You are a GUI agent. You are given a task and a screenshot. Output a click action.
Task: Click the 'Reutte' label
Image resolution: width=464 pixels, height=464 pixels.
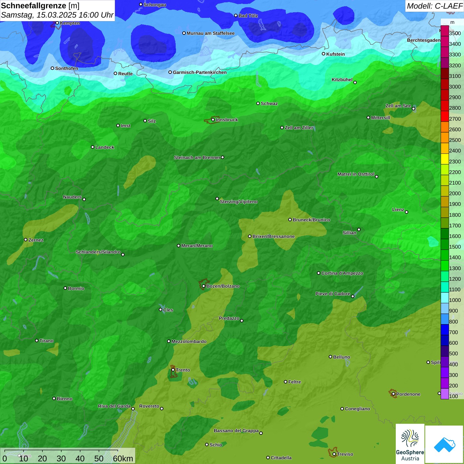(x=125, y=74)
